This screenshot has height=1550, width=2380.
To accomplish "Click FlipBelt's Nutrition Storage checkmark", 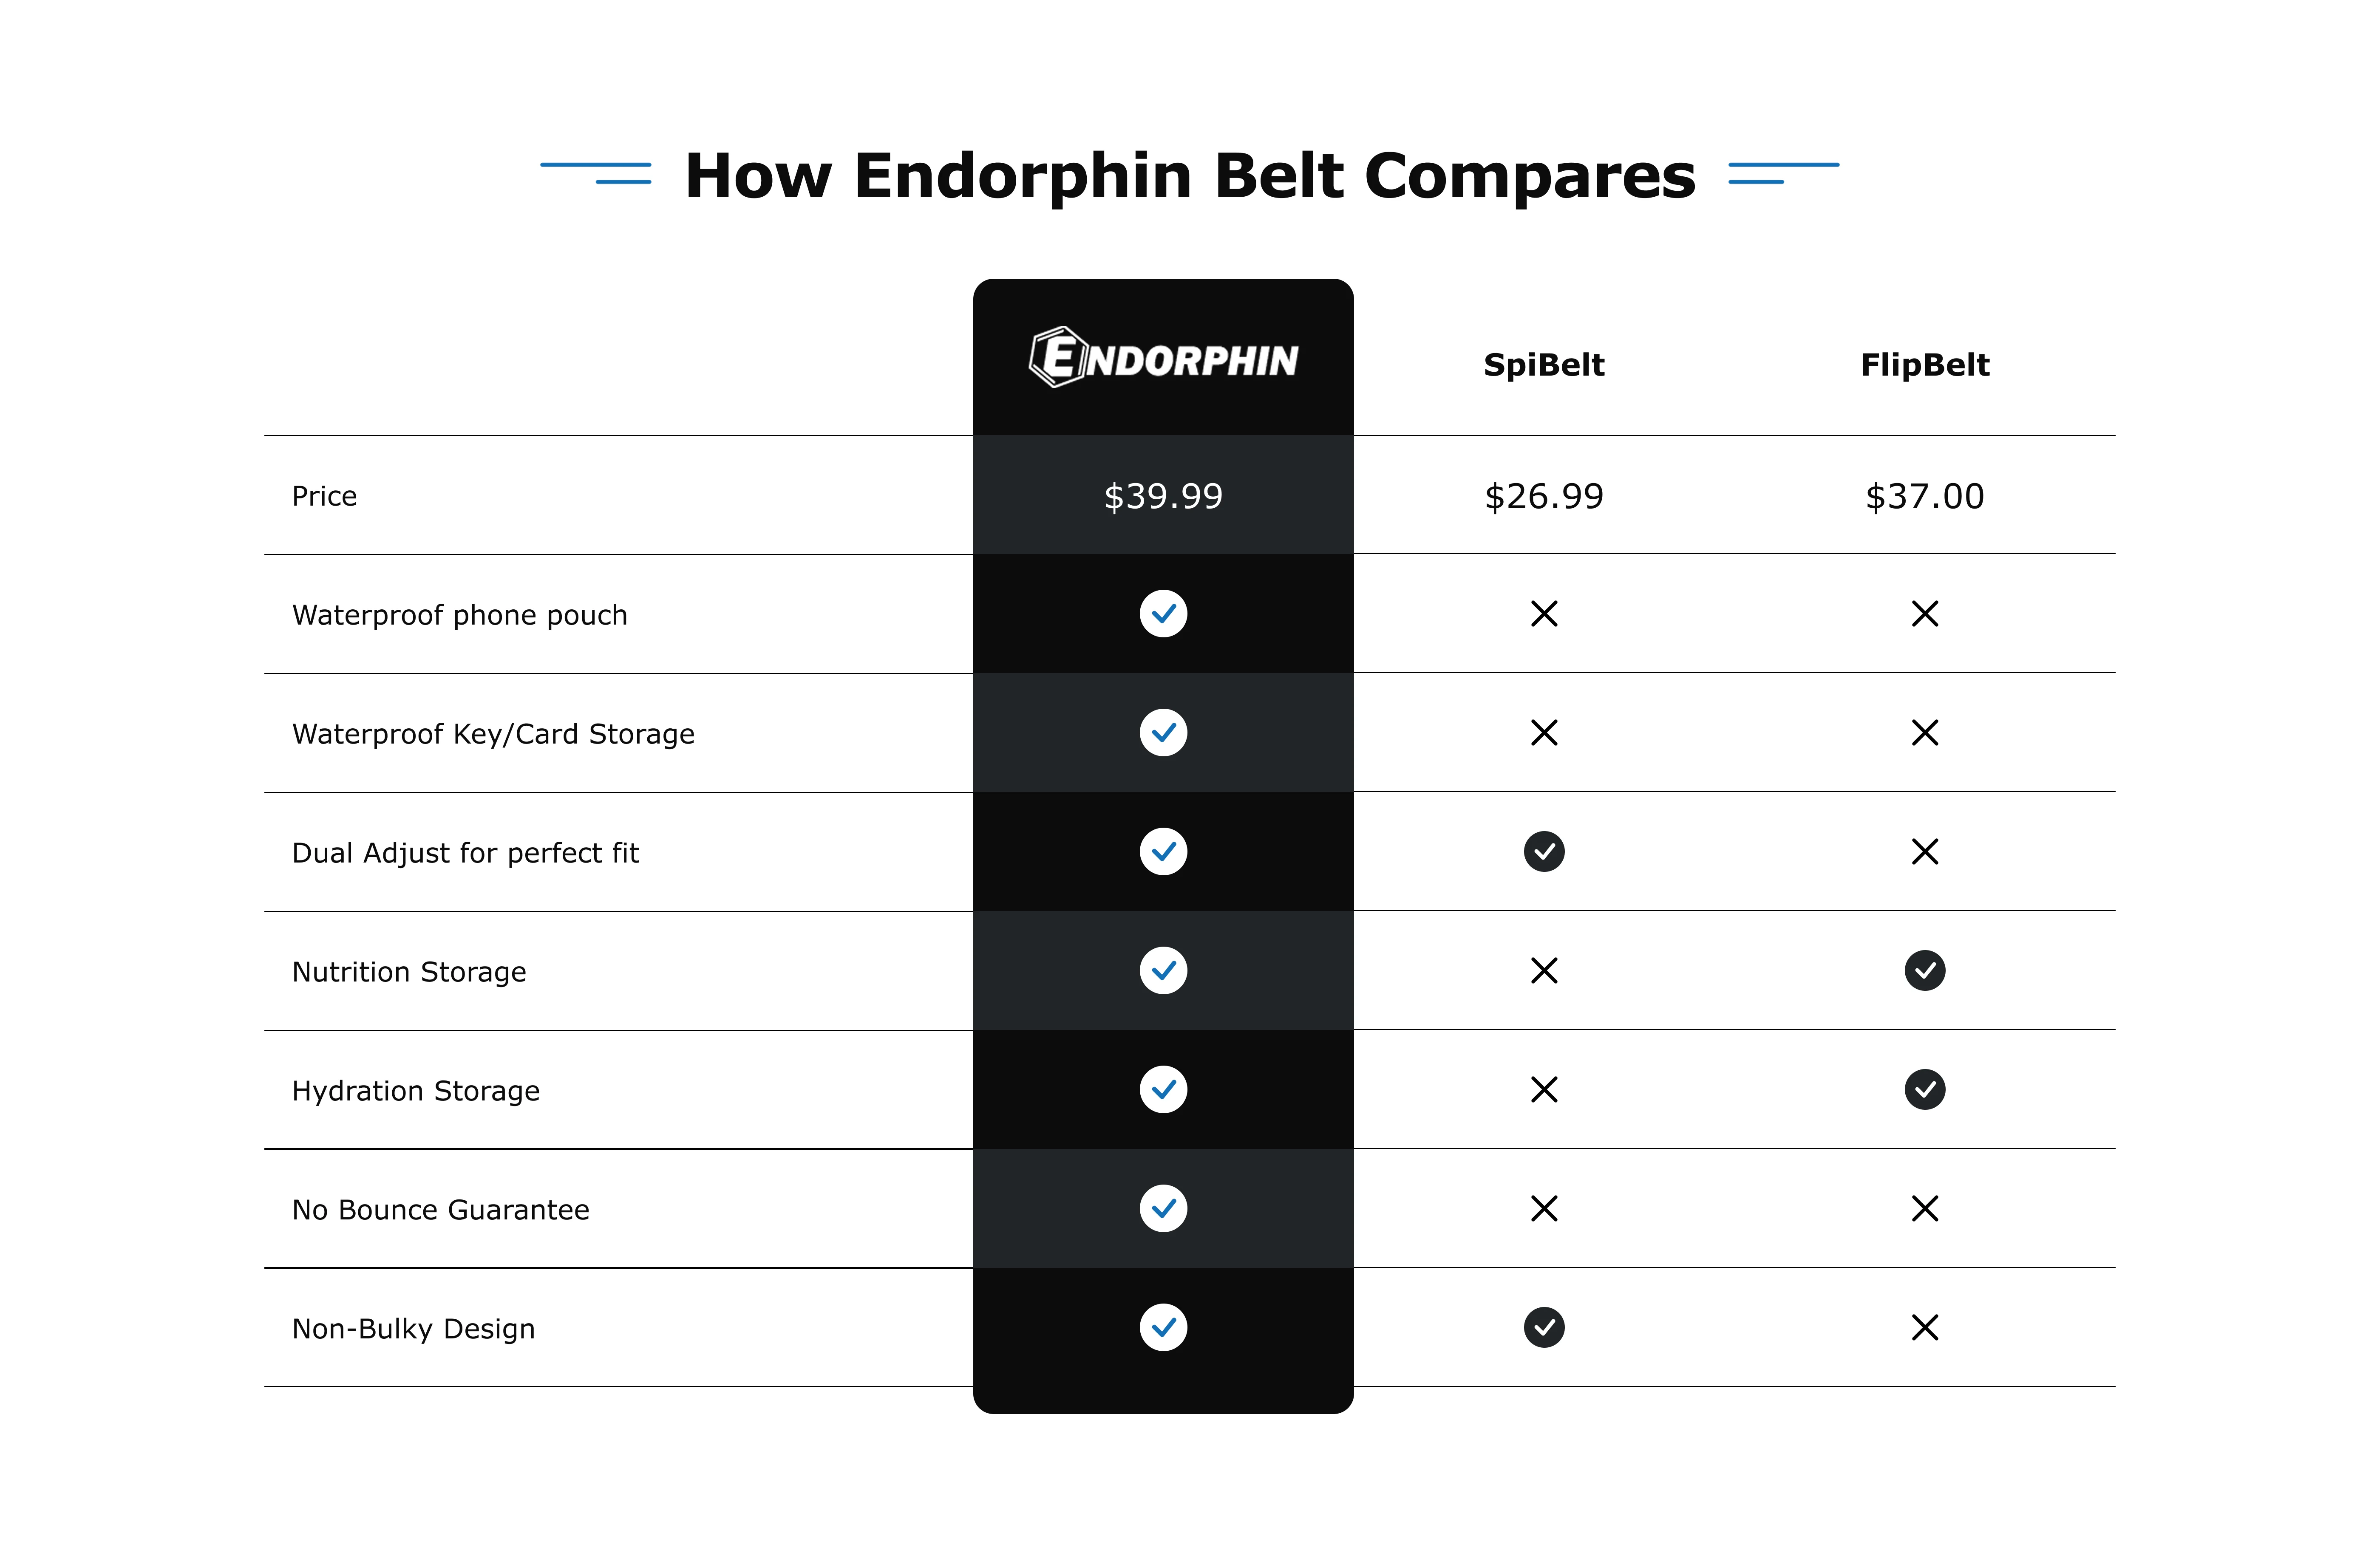I will (1924, 970).
